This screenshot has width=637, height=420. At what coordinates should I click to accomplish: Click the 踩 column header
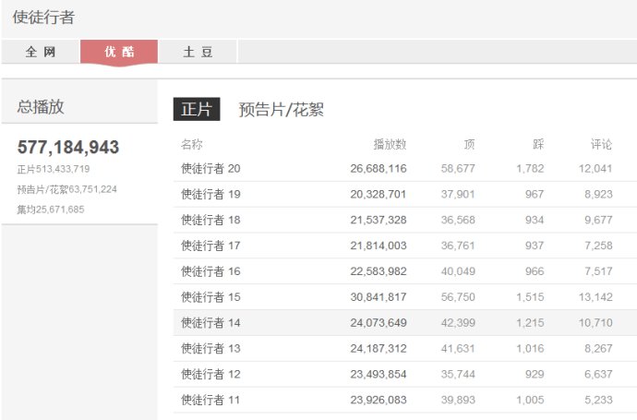coord(538,144)
